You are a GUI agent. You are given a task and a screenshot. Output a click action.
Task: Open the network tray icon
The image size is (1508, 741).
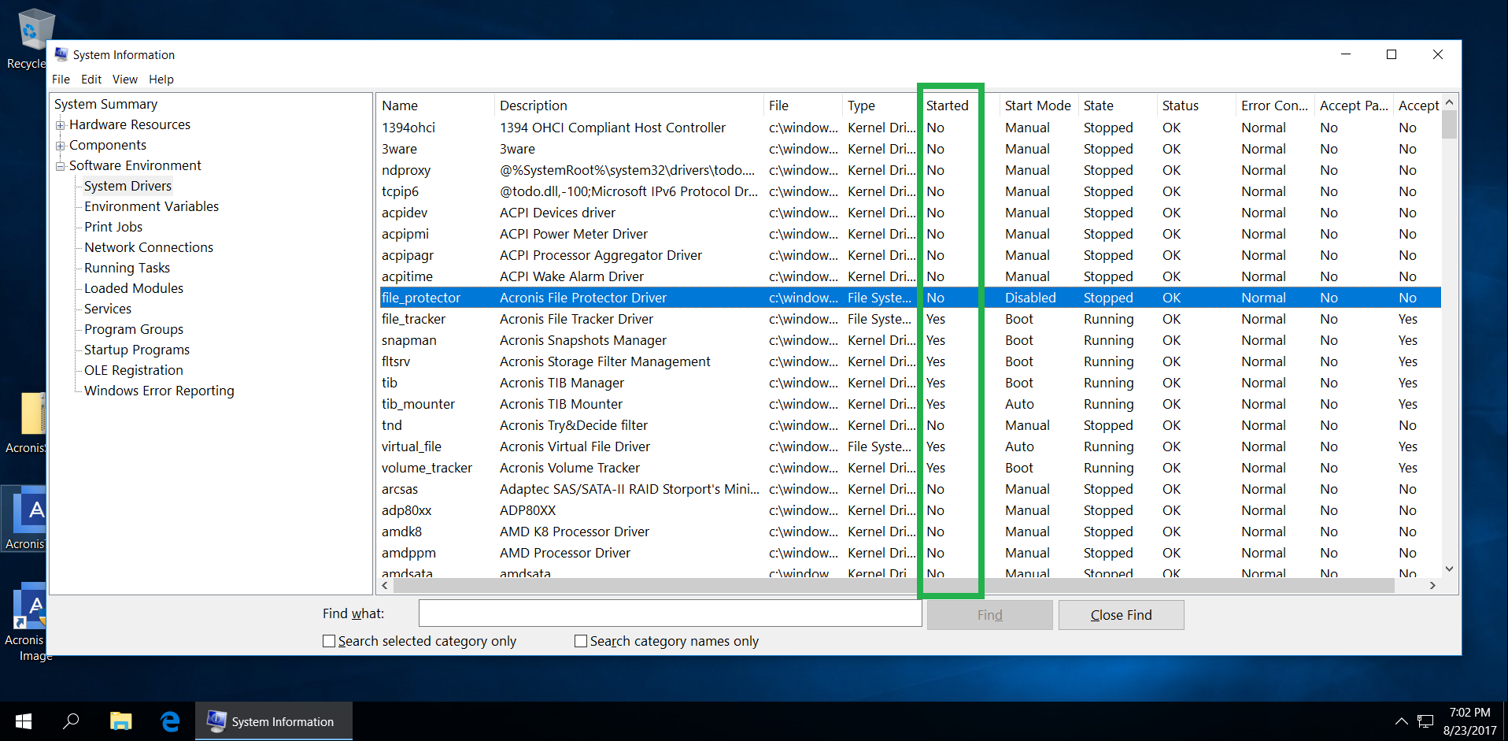point(1425,721)
